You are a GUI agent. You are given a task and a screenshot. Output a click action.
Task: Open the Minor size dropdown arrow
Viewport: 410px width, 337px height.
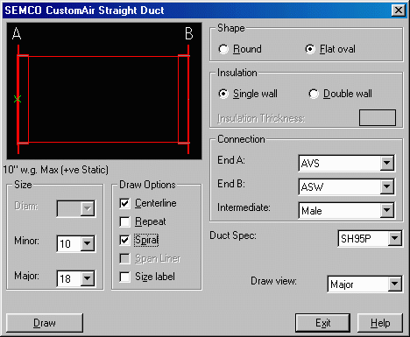[x=87, y=243]
